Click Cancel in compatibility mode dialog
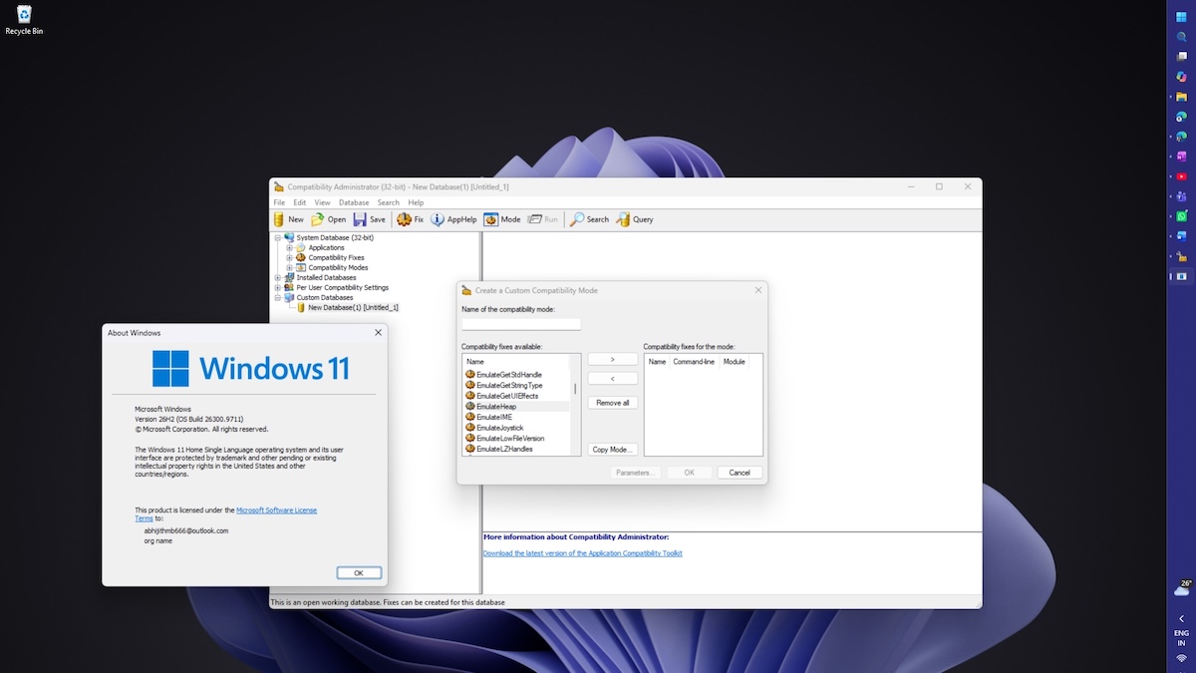1196x673 pixels. 740,473
